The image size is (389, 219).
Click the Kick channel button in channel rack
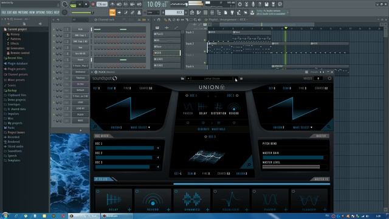(80, 29)
